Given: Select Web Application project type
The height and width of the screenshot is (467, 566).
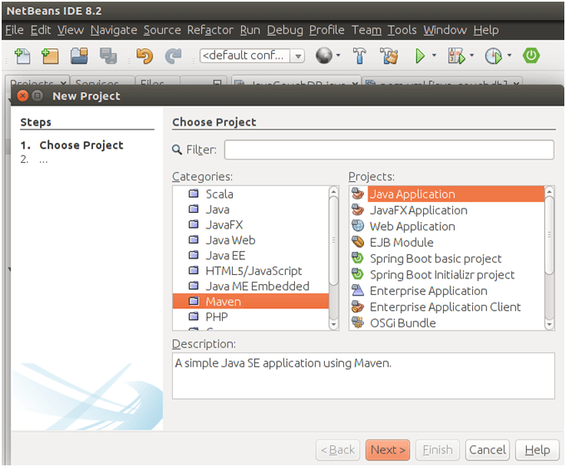Looking at the screenshot, I should click(x=447, y=226).
